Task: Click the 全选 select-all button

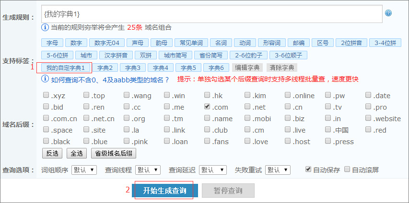Action: (77, 153)
